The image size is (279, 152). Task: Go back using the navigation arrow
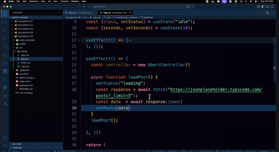pos(84,7)
